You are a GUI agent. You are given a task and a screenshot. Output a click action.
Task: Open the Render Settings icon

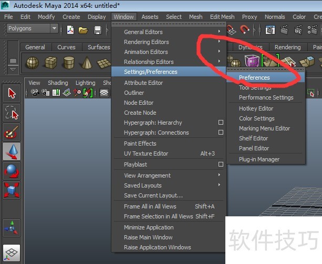(313, 30)
